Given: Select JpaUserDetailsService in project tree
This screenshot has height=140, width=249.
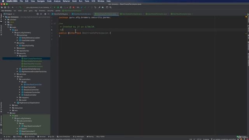Looking at the screenshot, I should [31, 69].
